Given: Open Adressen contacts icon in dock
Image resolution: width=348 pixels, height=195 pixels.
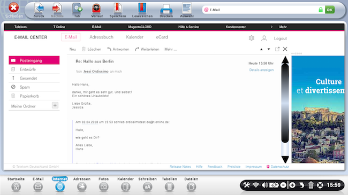Looking at the screenshot, I should 82,187.
